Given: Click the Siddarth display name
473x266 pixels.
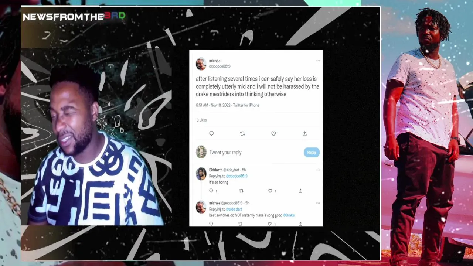Looking at the screenshot, I should [x=215, y=170].
